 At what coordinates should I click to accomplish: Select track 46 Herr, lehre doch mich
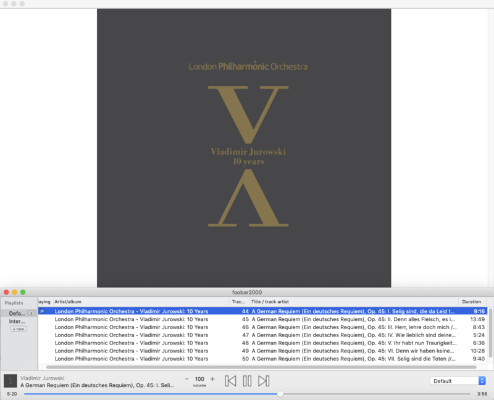(x=263, y=327)
